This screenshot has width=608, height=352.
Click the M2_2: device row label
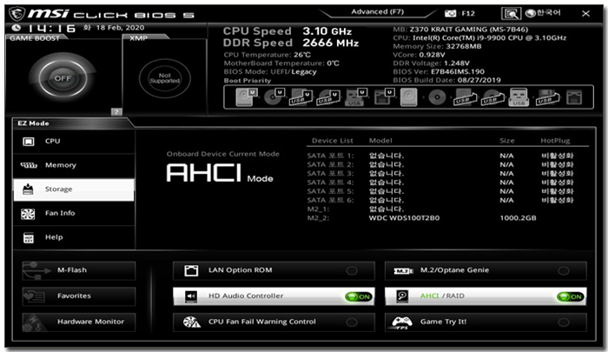point(318,218)
